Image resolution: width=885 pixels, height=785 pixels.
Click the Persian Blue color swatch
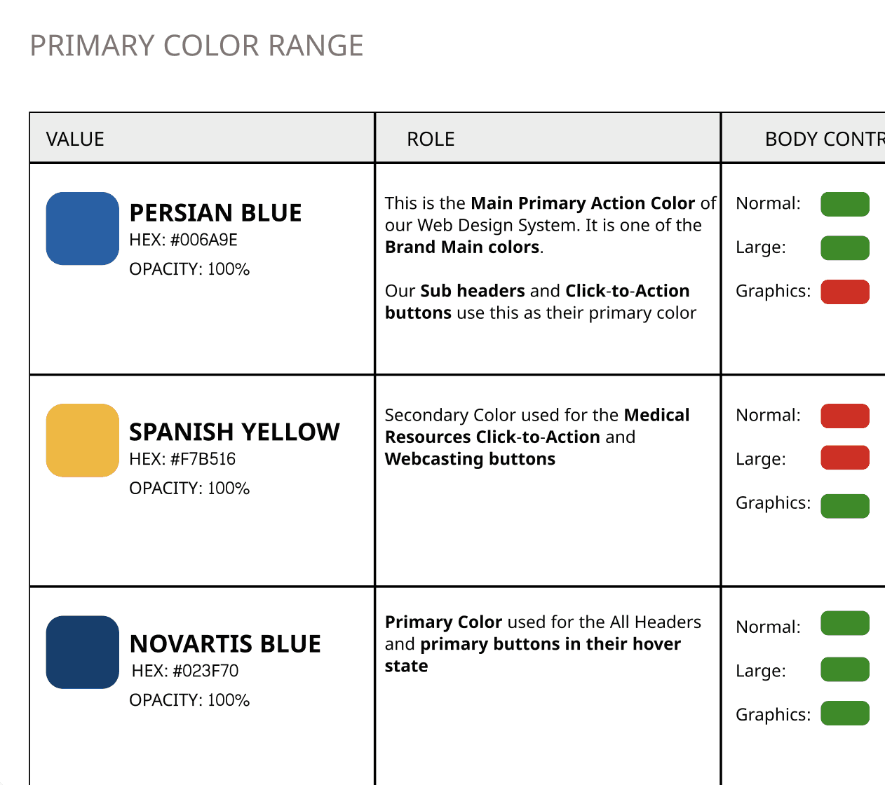pos(83,228)
